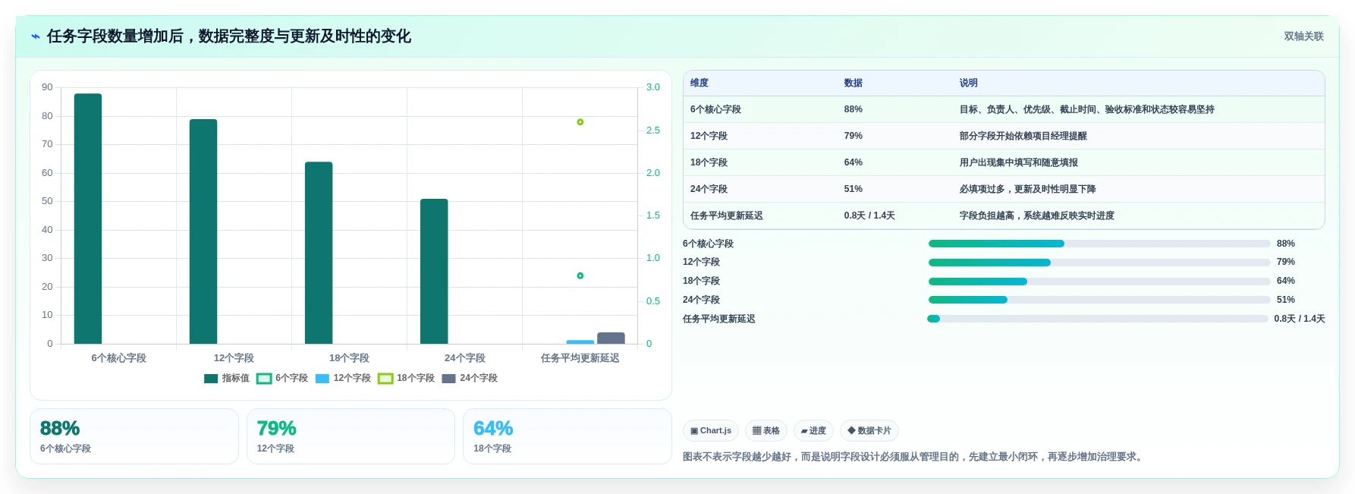Open the 79% 12个字段 card
This screenshot has height=494, width=1355.
pyautogui.click(x=351, y=436)
